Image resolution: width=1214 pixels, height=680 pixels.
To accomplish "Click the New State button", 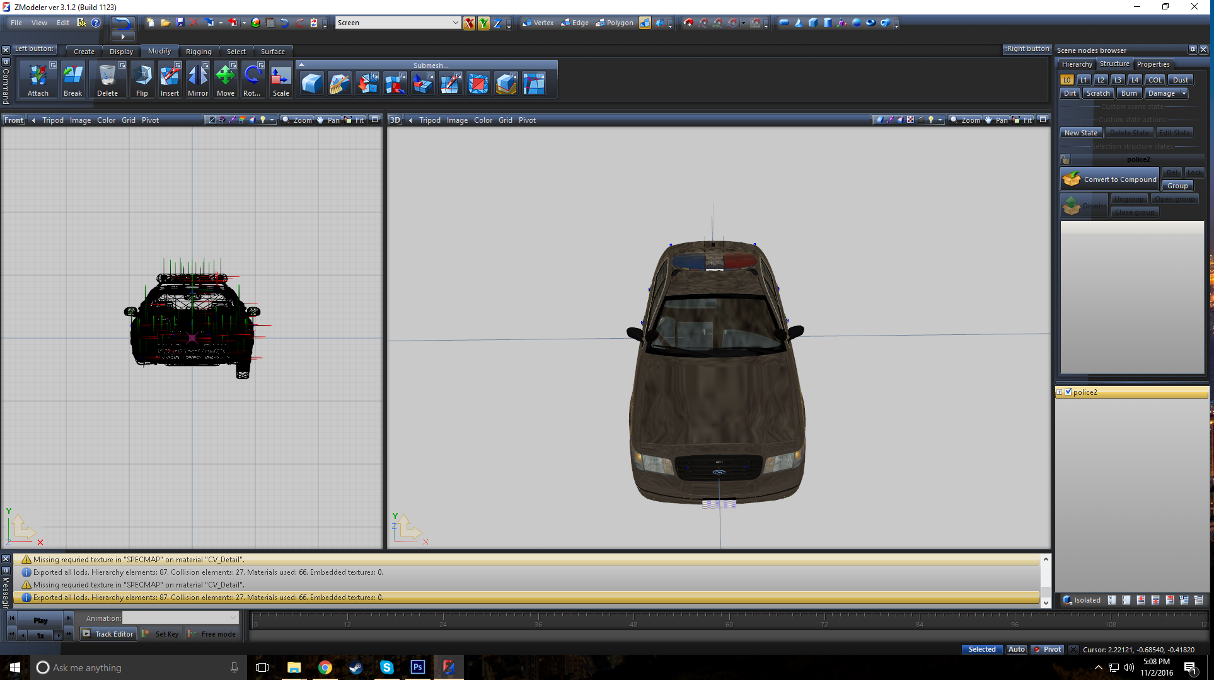I will click(x=1080, y=133).
